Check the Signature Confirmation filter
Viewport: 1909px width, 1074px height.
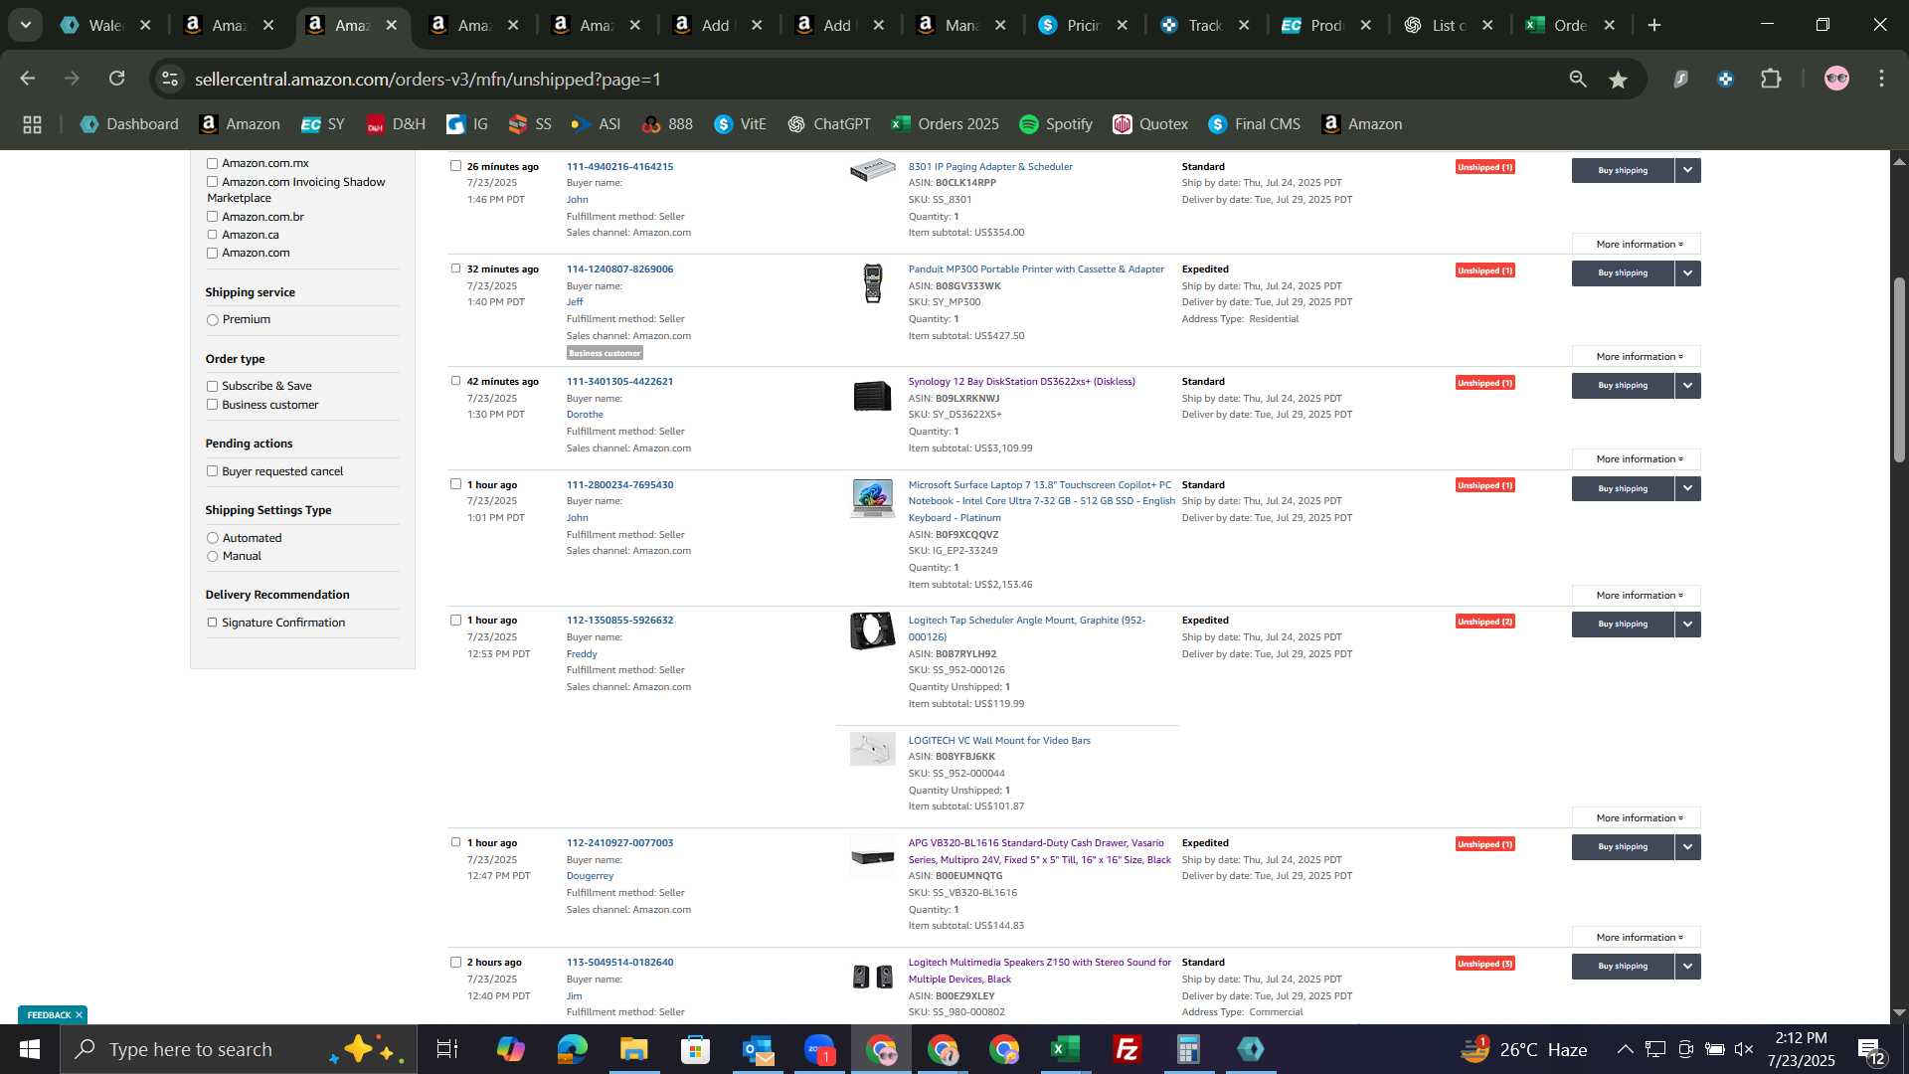pyautogui.click(x=212, y=623)
